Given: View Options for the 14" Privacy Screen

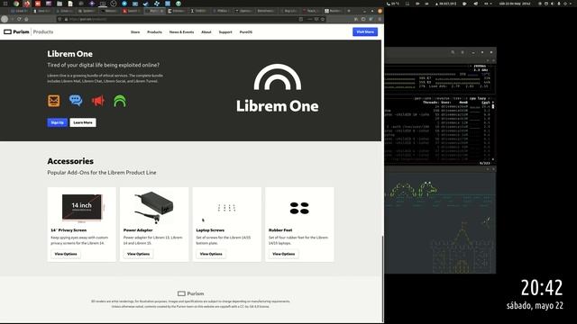Looking at the screenshot, I should tap(66, 254).
